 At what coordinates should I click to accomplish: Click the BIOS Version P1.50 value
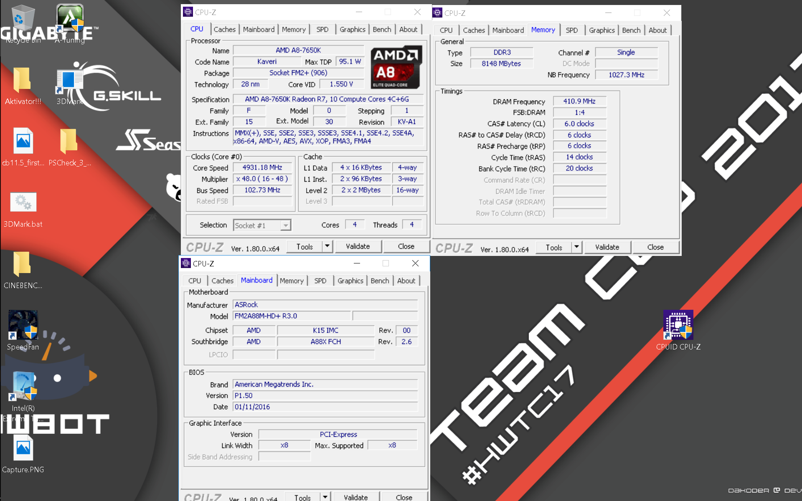point(325,395)
